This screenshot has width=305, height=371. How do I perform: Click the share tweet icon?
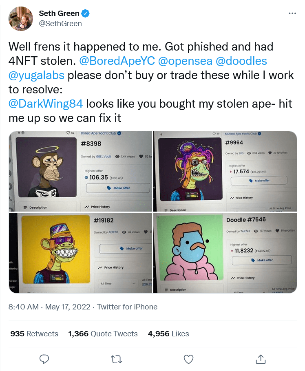pos(260,359)
